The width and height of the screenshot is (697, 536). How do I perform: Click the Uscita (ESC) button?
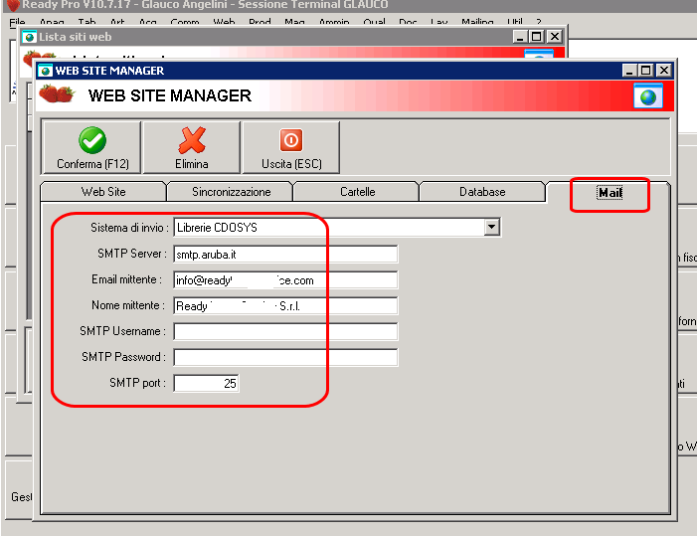(x=291, y=147)
